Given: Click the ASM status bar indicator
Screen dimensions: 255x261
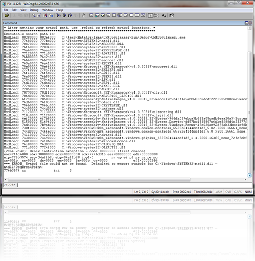Looking at the screenshot, I should point(219,192).
